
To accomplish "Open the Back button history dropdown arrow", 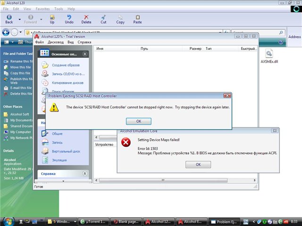I will point(20,19).
